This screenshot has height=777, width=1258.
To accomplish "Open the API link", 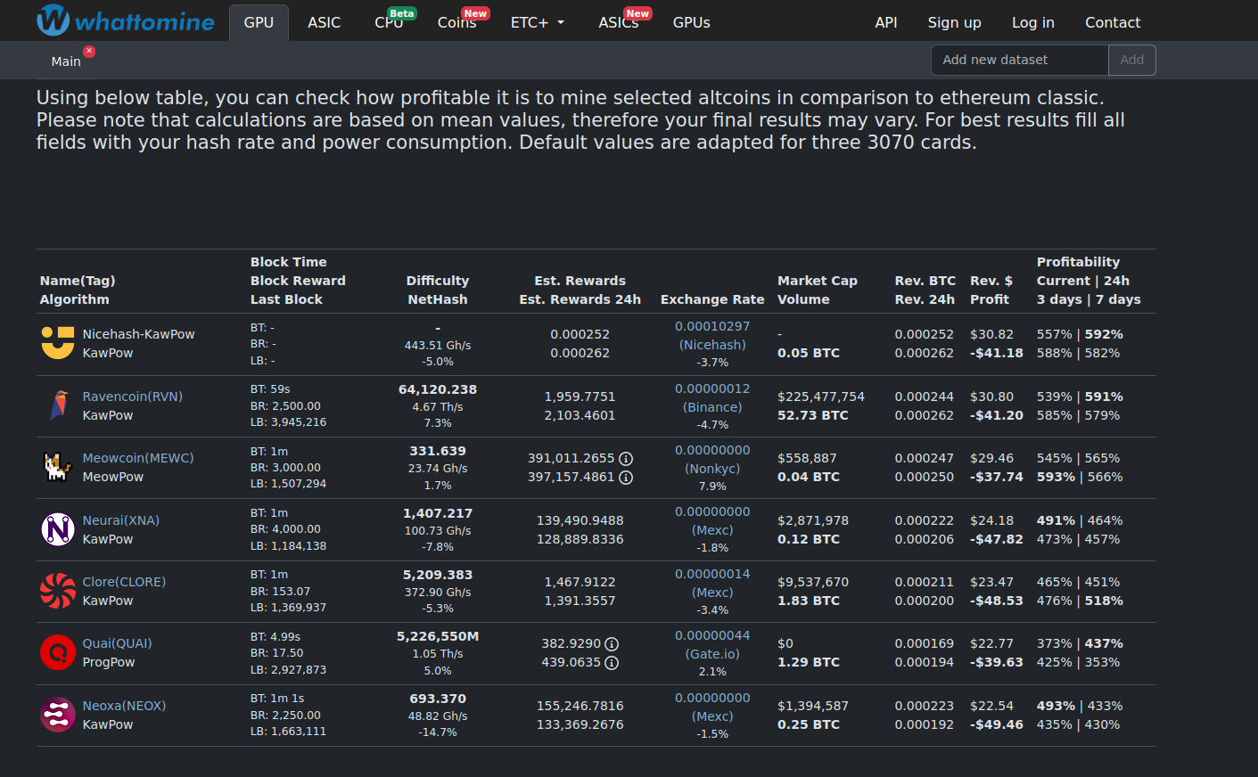I will point(886,22).
